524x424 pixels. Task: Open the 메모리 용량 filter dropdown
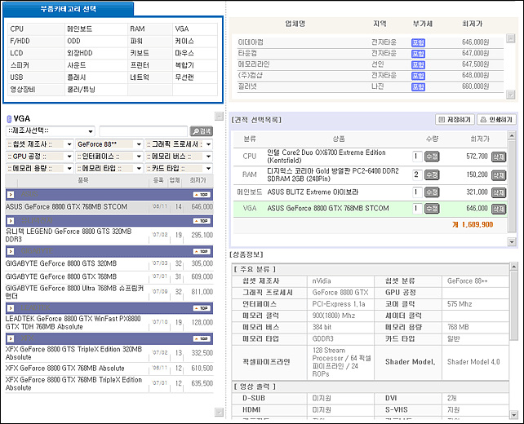(x=39, y=168)
